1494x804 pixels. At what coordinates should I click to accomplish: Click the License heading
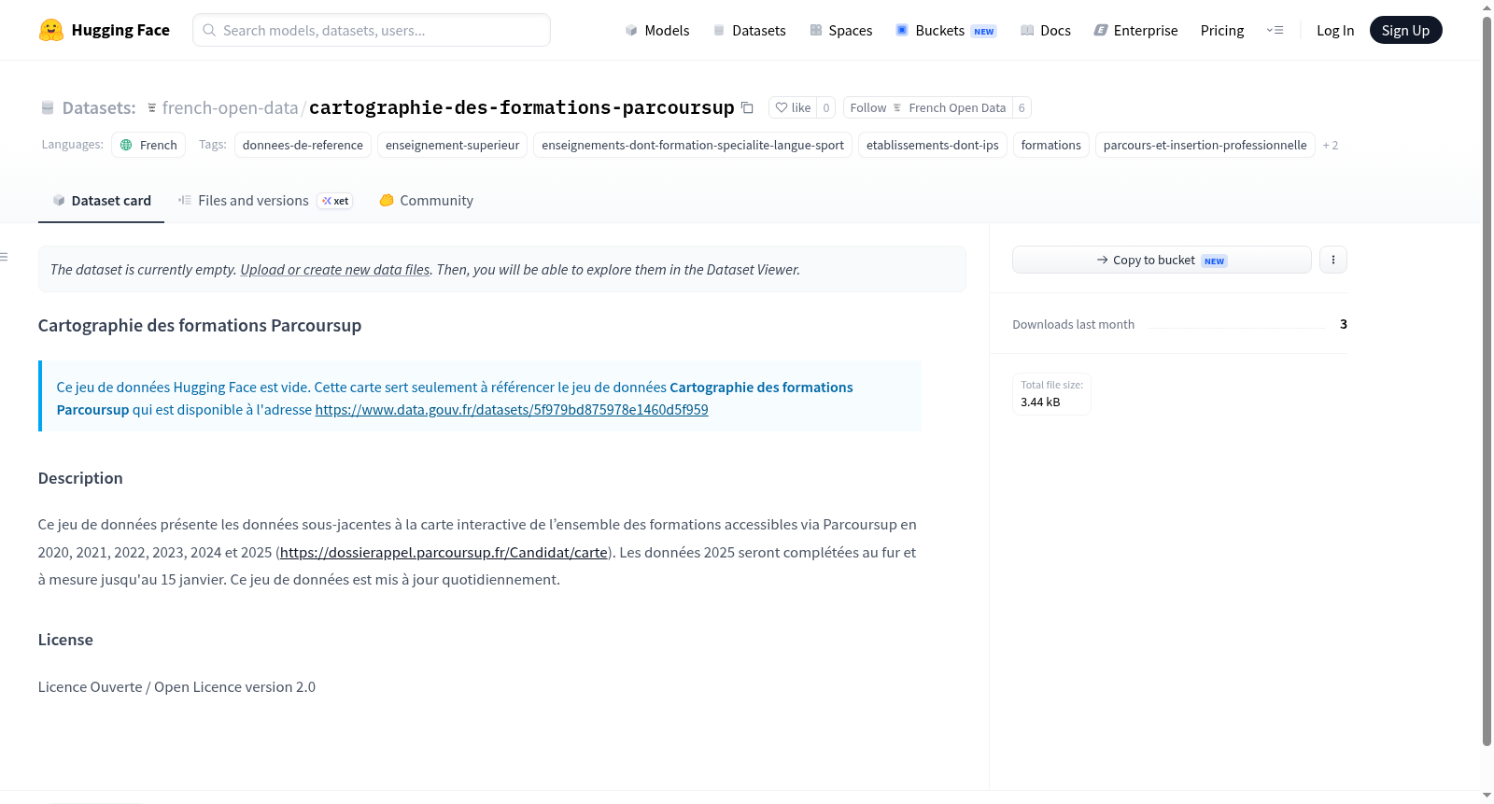point(65,640)
